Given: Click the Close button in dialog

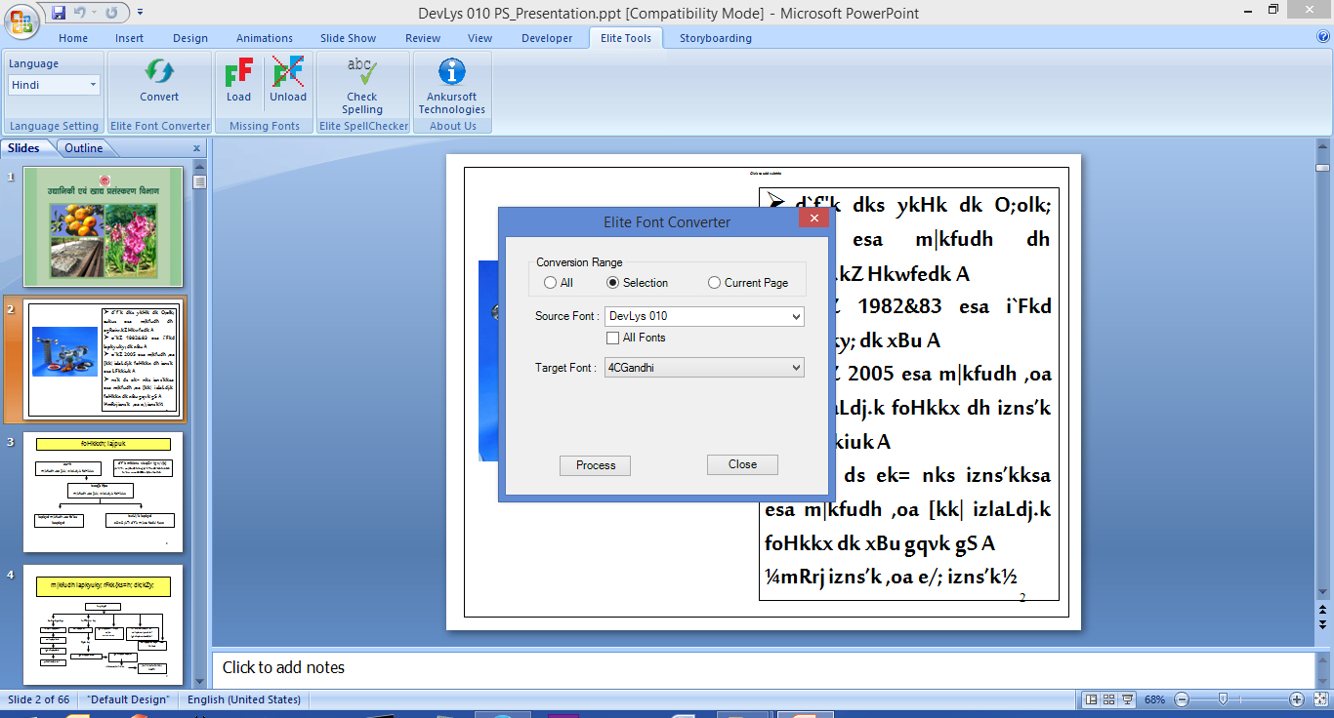Looking at the screenshot, I should click(x=742, y=464).
